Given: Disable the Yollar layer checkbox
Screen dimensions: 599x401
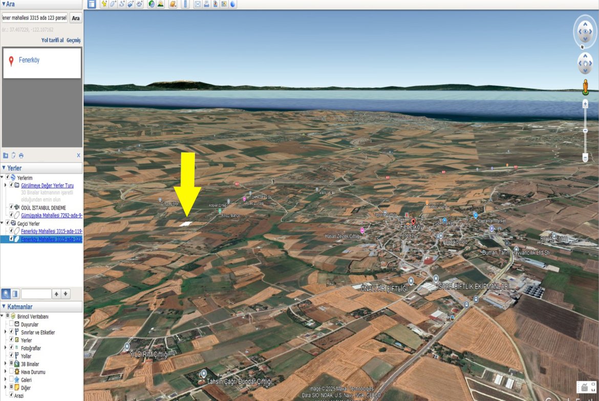Looking at the screenshot, I should tap(11, 356).
